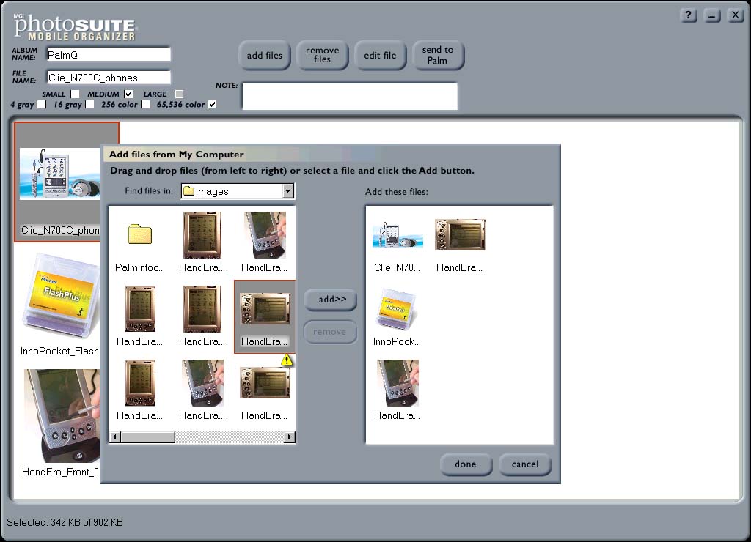Toggle the LARGE size checkbox

coord(179,94)
